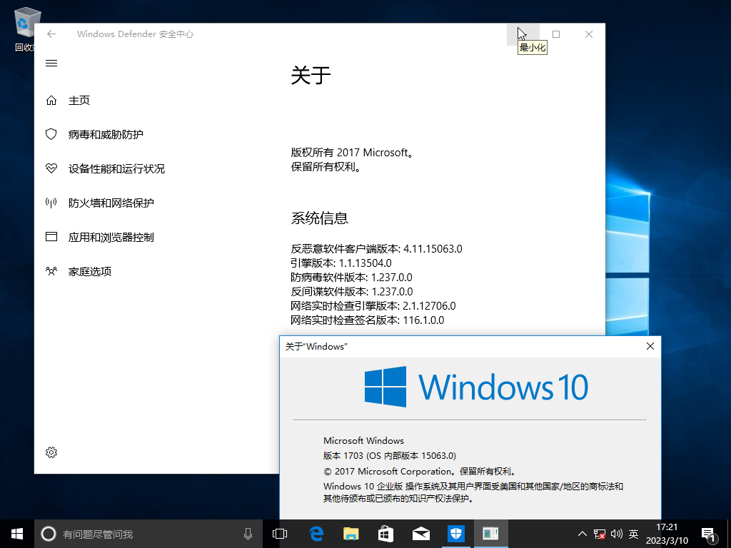The image size is (731, 548).
Task: Click 网络实时检查签名版本: 116.1.0.0 line
Action: 368,320
